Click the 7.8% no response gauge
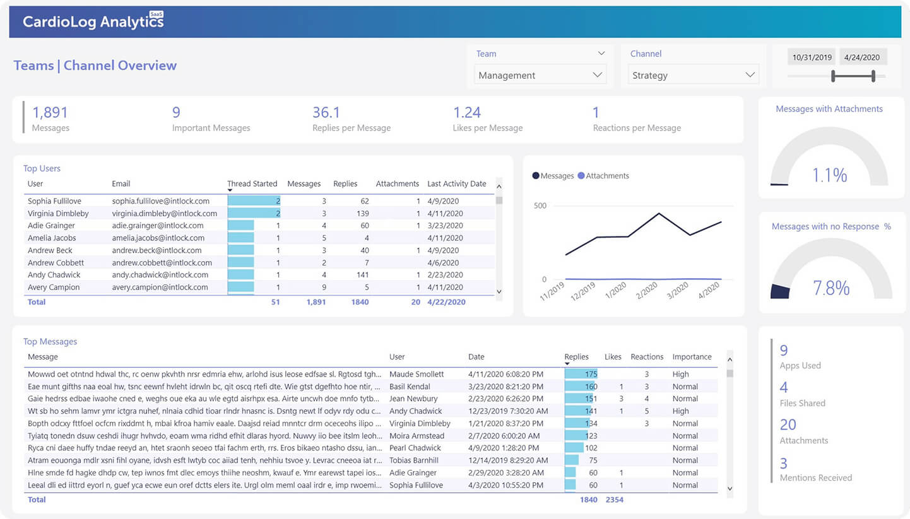The height and width of the screenshot is (519, 910). (x=831, y=270)
